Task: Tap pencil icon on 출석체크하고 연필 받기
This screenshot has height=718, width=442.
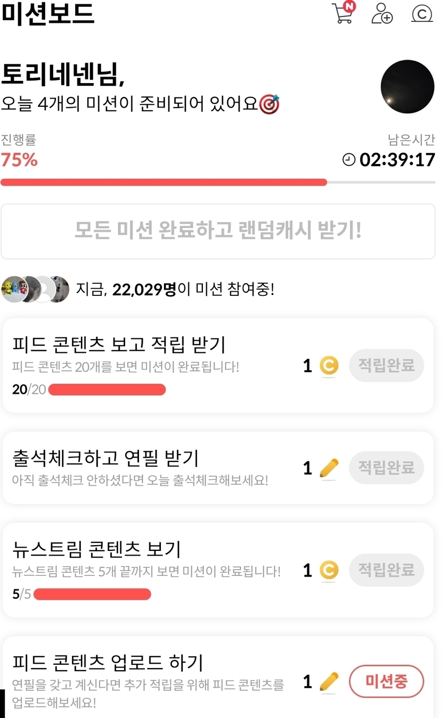Action: click(329, 468)
